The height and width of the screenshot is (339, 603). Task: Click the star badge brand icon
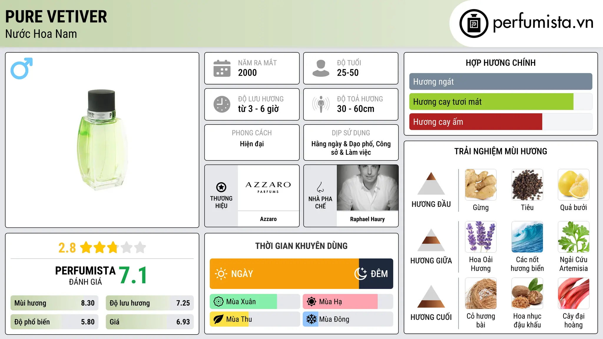pos(221,187)
